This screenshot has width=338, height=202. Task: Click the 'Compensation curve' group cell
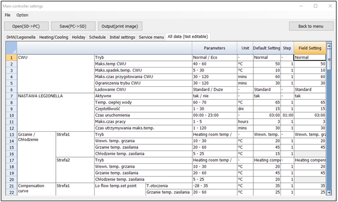[x=36, y=189]
